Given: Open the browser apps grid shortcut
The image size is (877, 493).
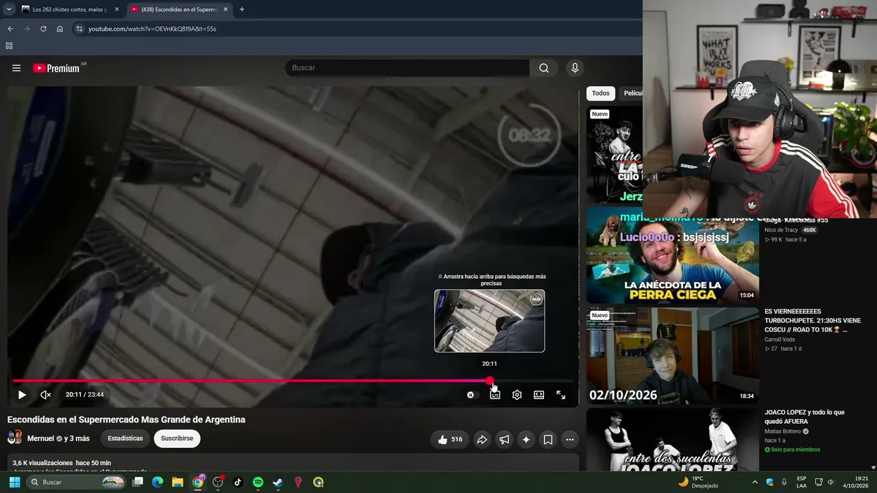Looking at the screenshot, I should (x=9, y=46).
